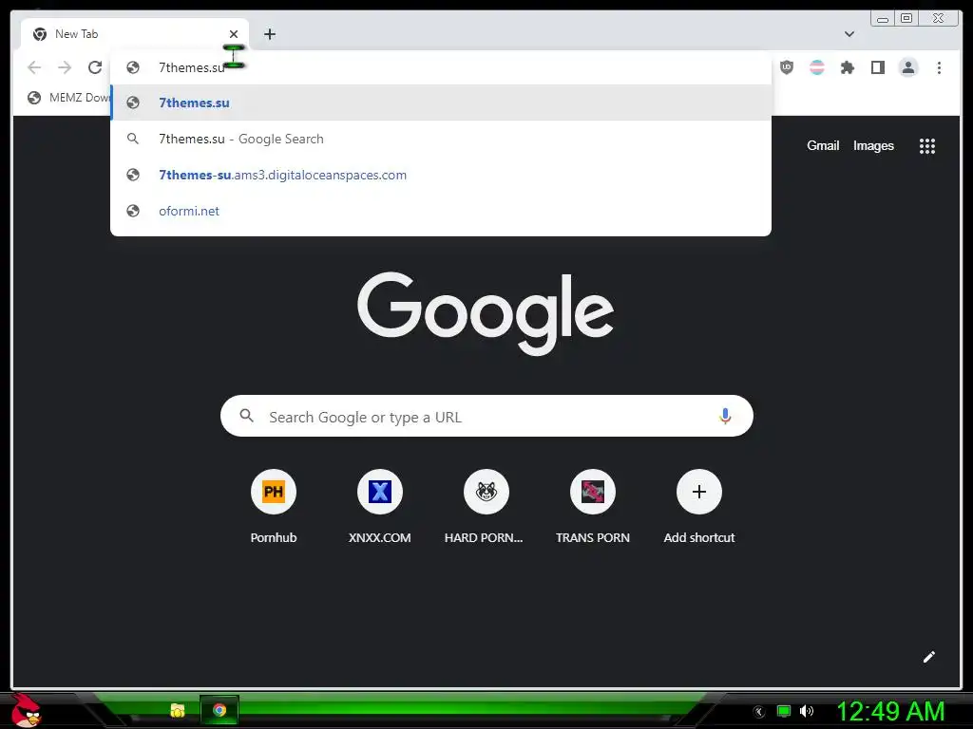The width and height of the screenshot is (973, 729).
Task: Open a new tab with plus button
Action: 269,34
